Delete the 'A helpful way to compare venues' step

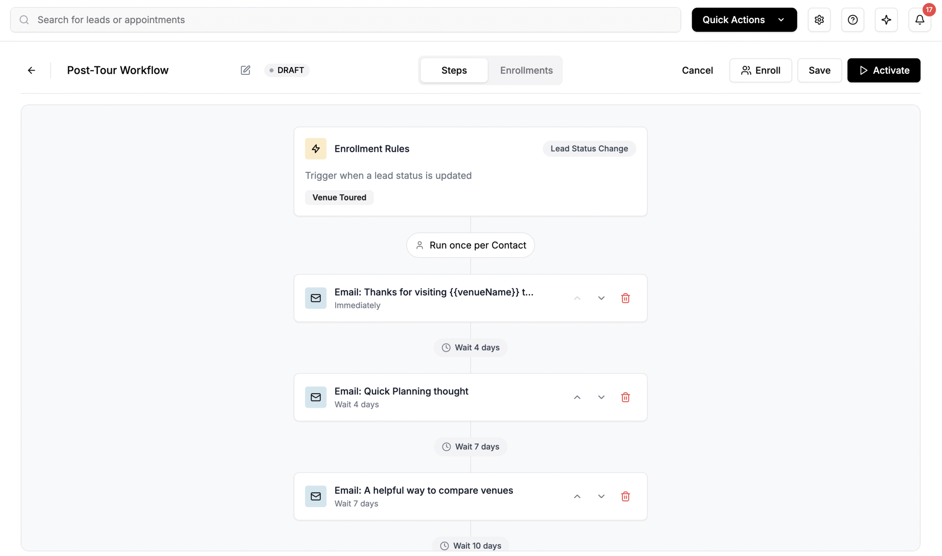[x=625, y=496]
